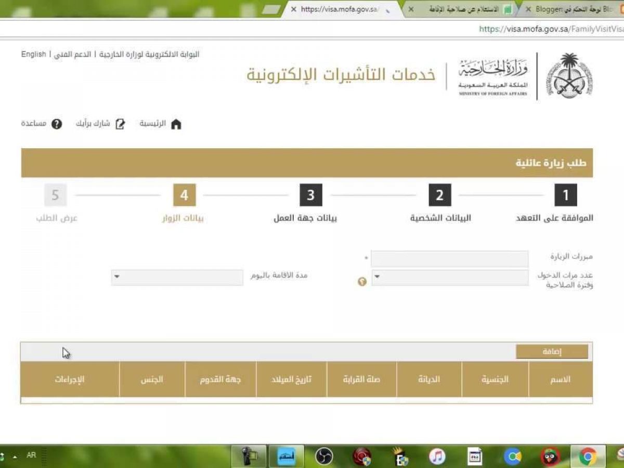Open Google Chrome from the taskbar
The width and height of the screenshot is (624, 468).
point(588,457)
